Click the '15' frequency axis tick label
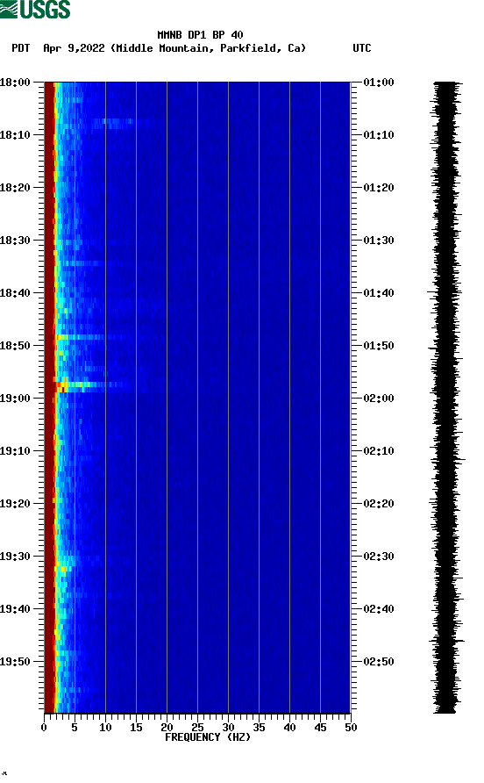The image size is (484, 783). pyautogui.click(x=136, y=728)
